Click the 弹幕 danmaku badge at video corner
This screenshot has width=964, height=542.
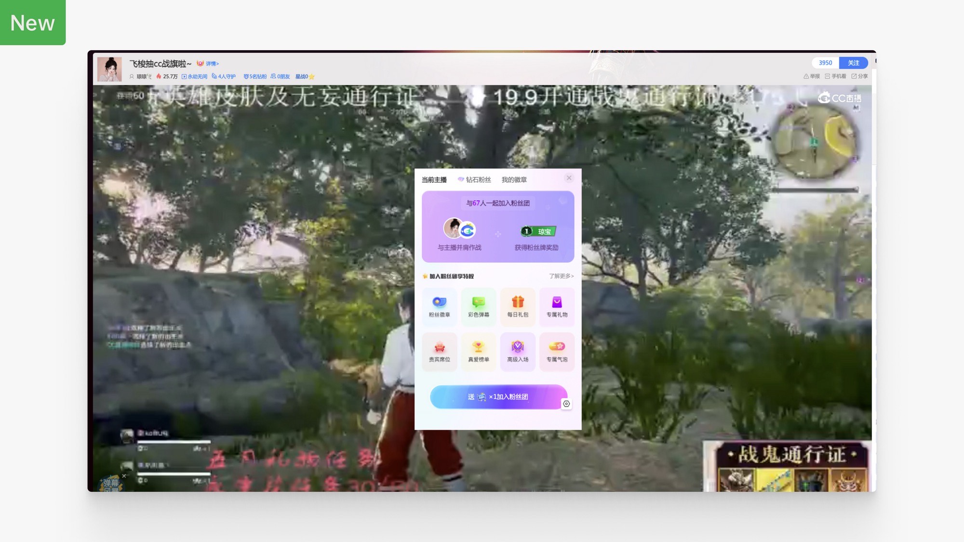pos(111,483)
